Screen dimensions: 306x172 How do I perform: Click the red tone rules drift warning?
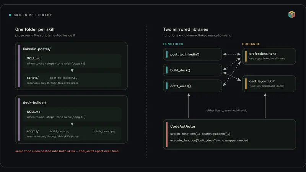click(x=67, y=151)
